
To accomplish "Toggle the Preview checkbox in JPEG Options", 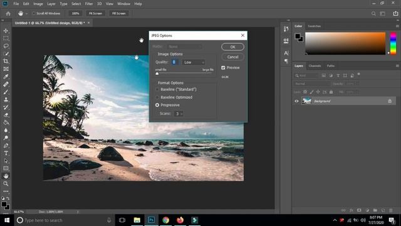I will click(223, 68).
